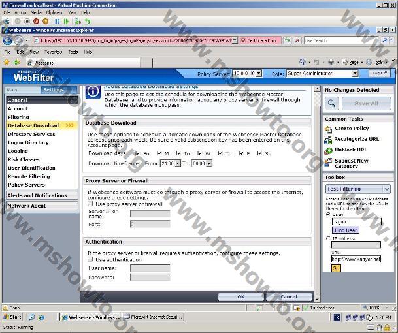Image resolution: width=398 pixels, height=333 pixels.
Task: Click the Certificate Error warning
Action: (x=259, y=40)
